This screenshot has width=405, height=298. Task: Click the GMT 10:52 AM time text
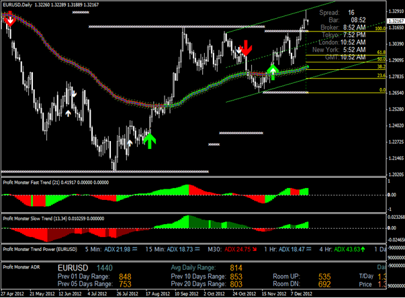tap(345, 57)
